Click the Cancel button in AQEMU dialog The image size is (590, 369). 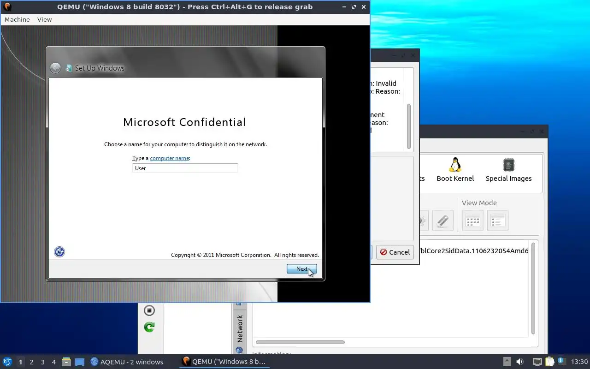coord(395,252)
